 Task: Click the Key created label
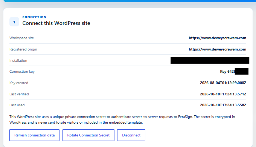[19, 83]
